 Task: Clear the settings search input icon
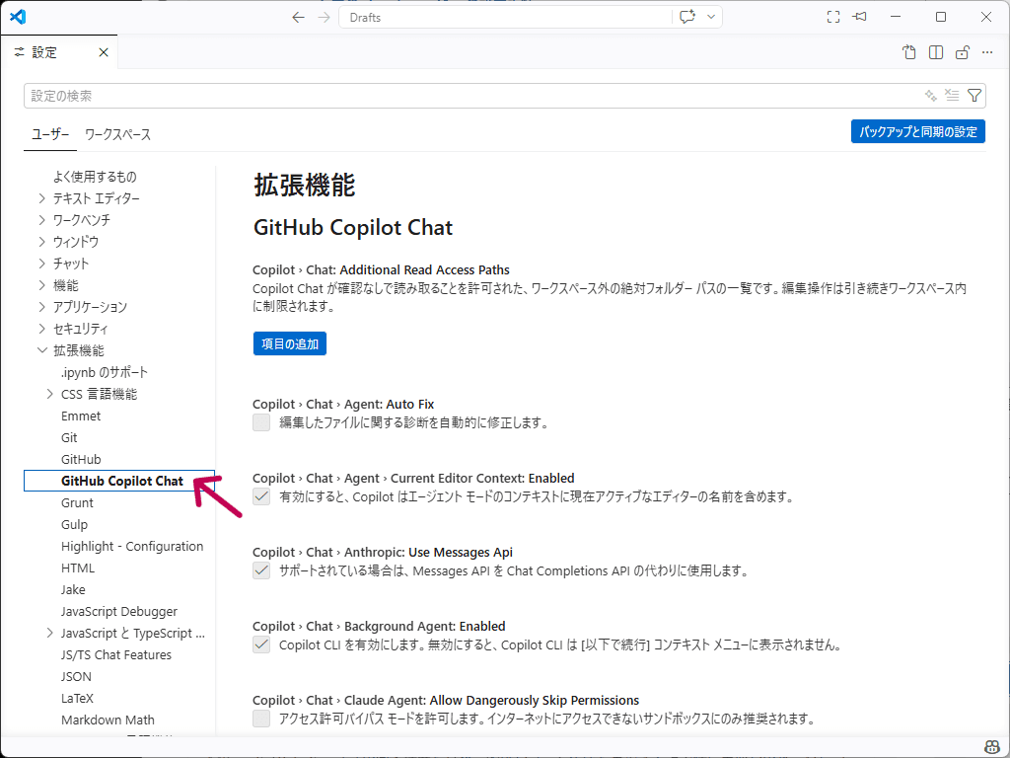coord(952,96)
